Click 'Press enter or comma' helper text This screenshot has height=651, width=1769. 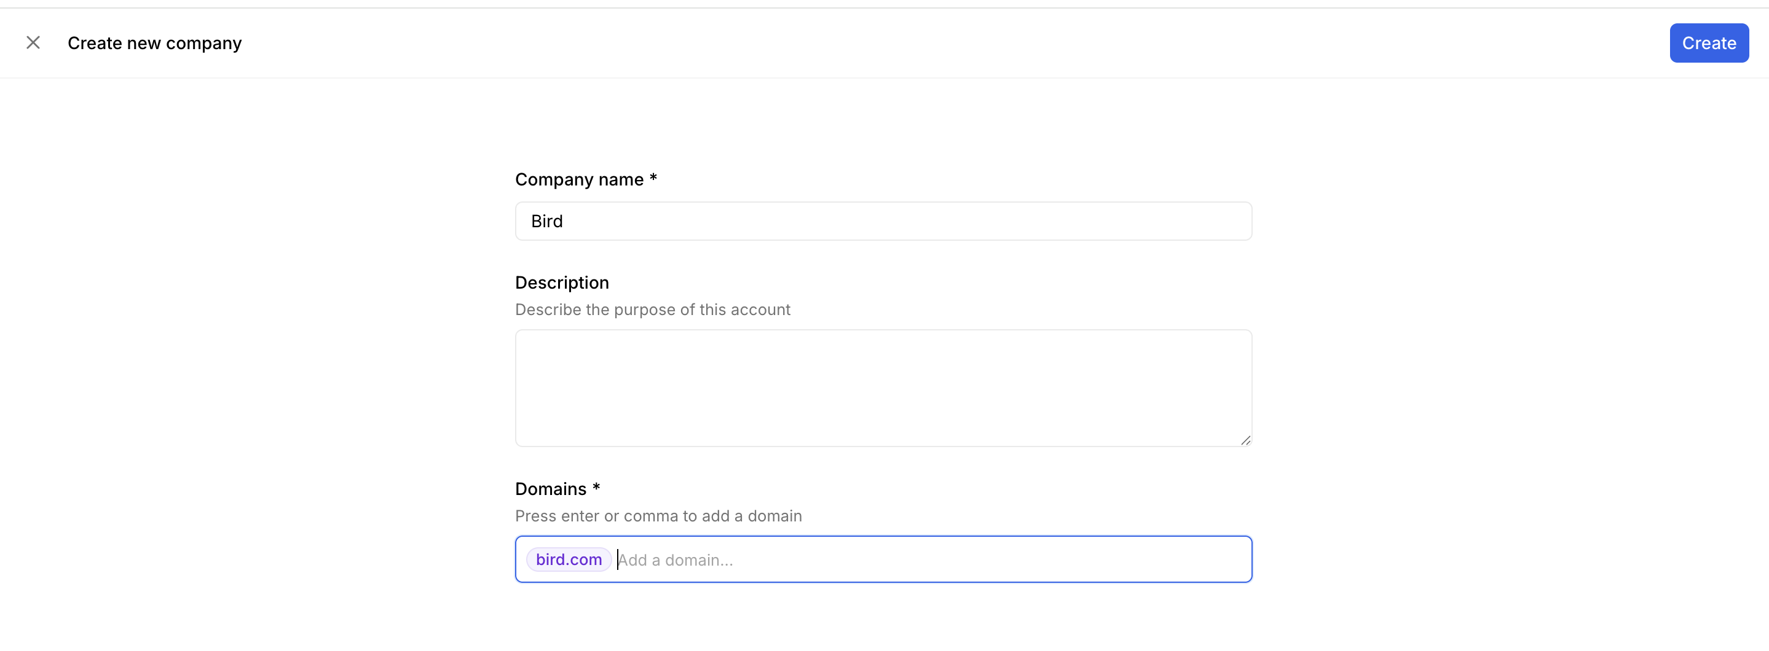[658, 516]
